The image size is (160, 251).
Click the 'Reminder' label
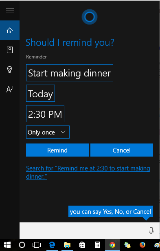[37, 57]
